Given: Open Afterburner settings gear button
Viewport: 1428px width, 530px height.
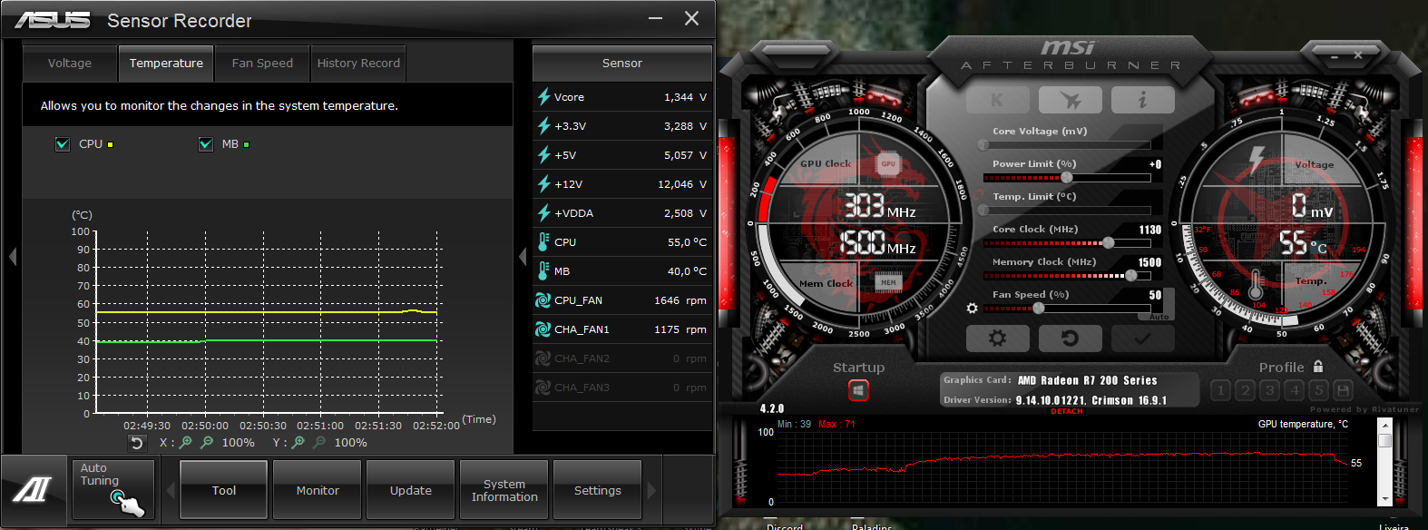Looking at the screenshot, I should pos(998,339).
